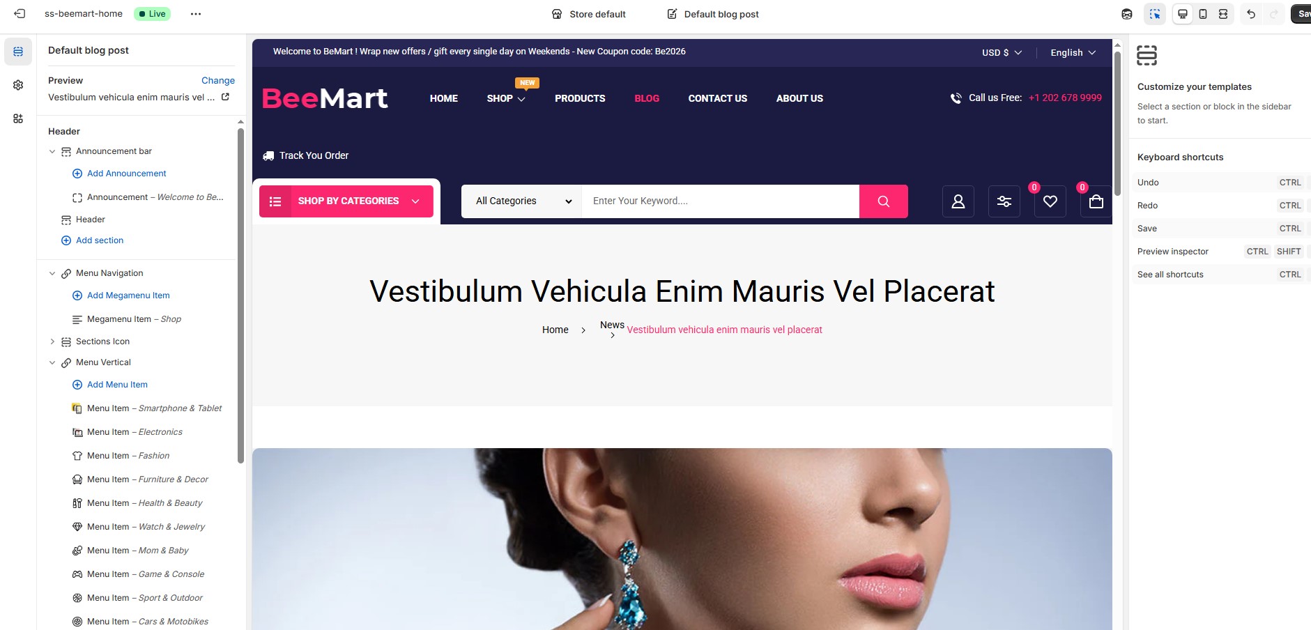Image resolution: width=1311 pixels, height=630 pixels.
Task: Open the user account icon in preview
Action: click(x=958, y=201)
